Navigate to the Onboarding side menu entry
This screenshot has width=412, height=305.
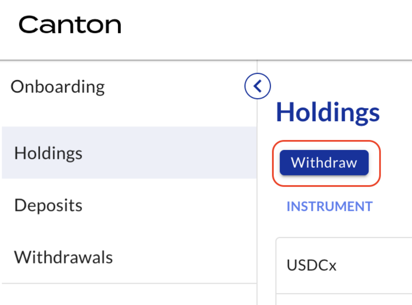pos(58,87)
